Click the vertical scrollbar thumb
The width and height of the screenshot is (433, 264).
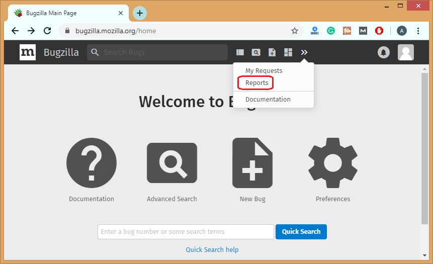[x=425, y=148]
